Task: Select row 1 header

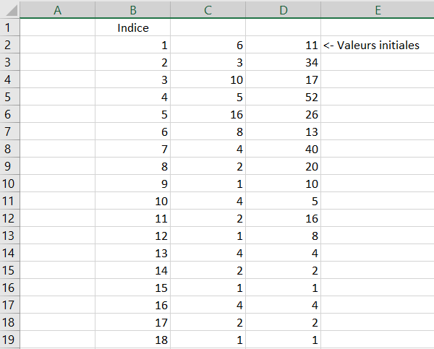Action: (x=9, y=27)
